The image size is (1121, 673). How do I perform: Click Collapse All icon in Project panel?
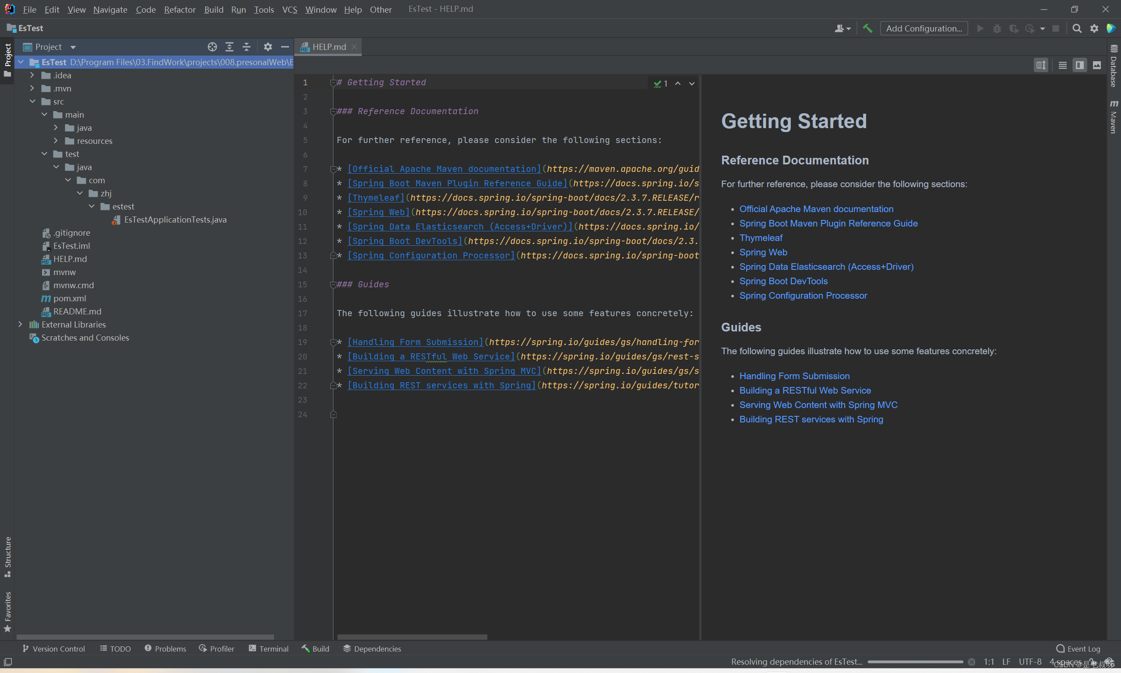coord(246,47)
